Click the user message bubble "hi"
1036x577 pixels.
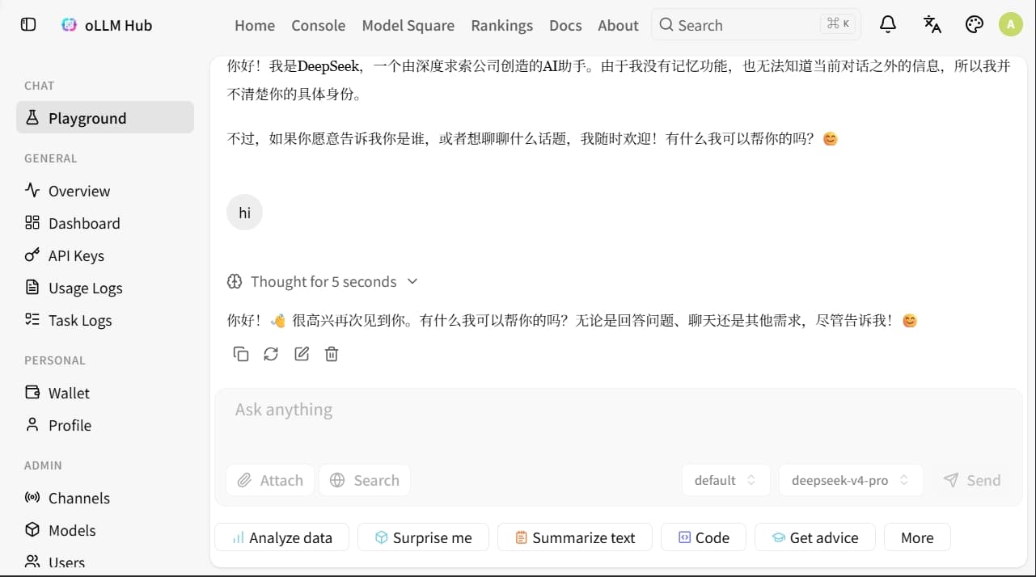click(244, 213)
